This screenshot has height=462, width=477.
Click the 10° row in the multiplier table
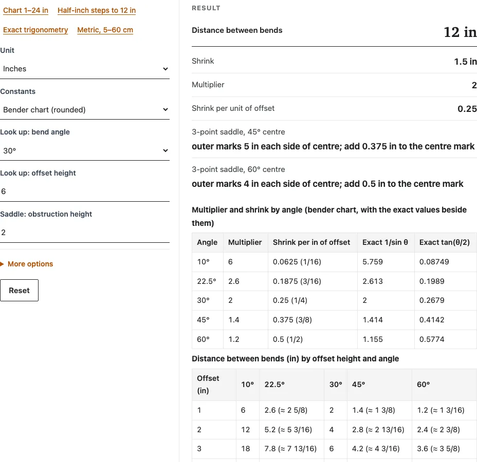click(334, 262)
